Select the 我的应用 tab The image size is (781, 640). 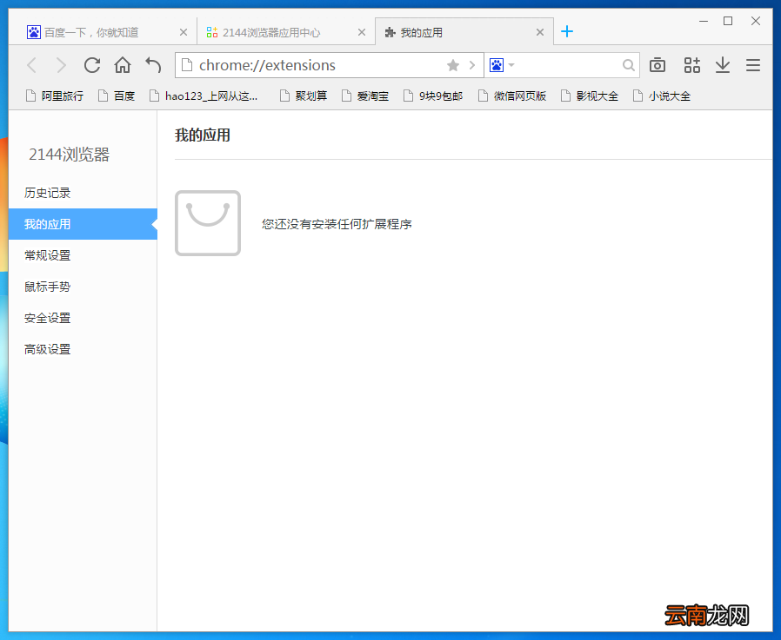[464, 32]
